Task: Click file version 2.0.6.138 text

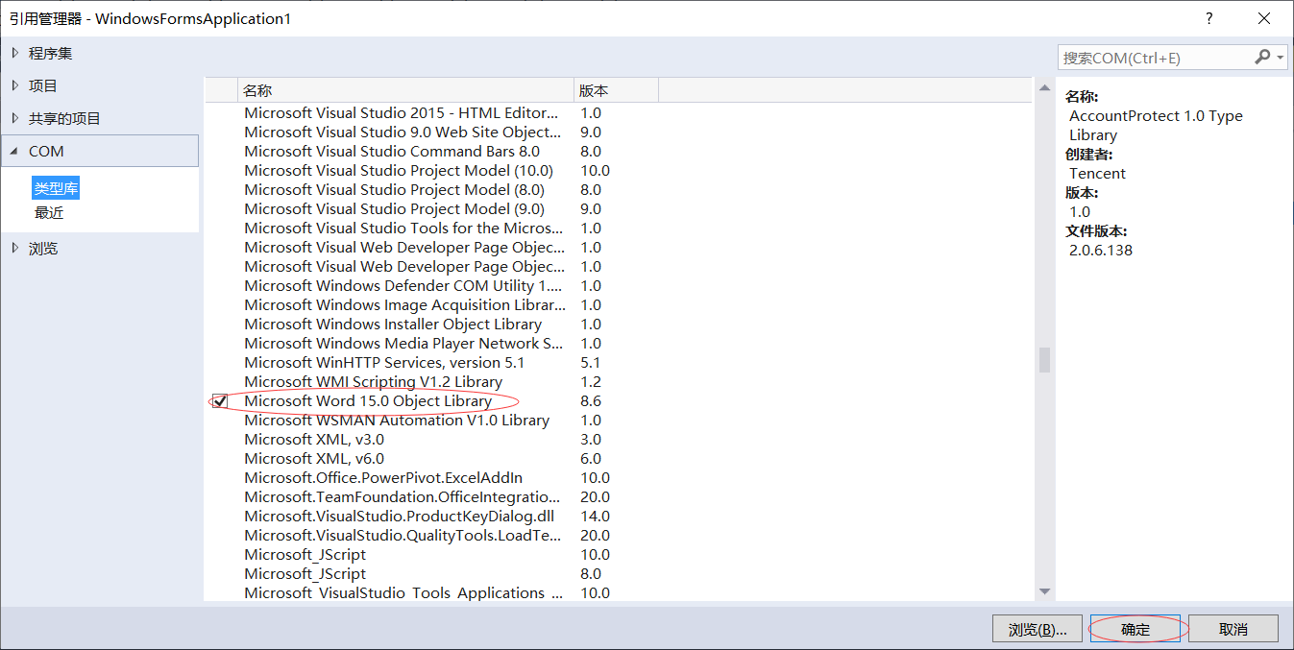Action: 1101,251
